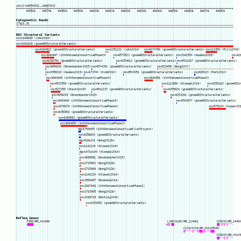The height and width of the screenshot is (241, 241).
Task: Select nsv4253261 variant label
Action: (200, 95)
